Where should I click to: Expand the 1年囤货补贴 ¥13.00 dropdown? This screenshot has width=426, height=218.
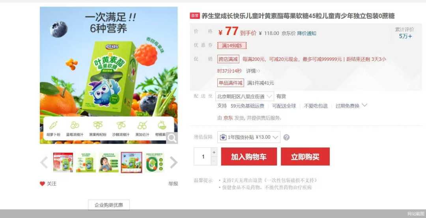(248, 137)
